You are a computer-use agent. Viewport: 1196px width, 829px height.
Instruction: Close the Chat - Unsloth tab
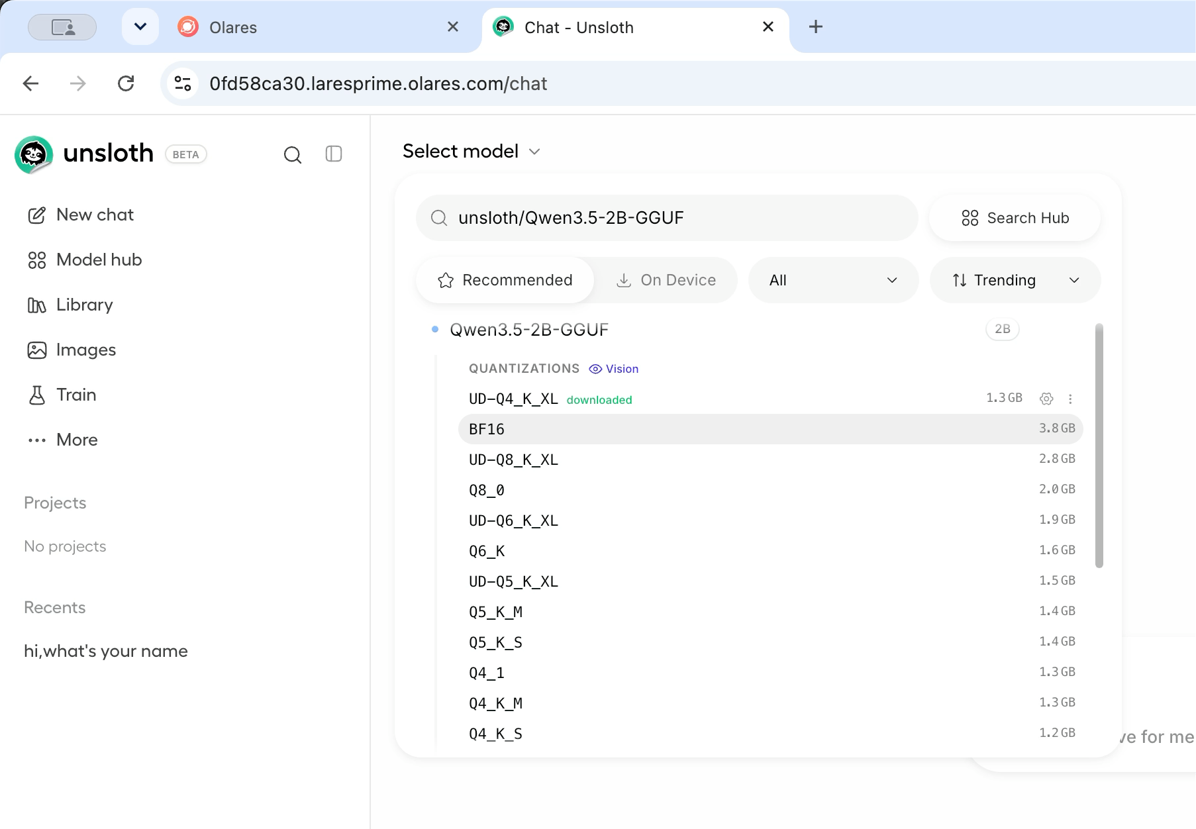click(768, 26)
